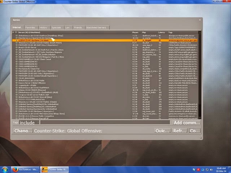Viewport: 231px width, 173px height.
Task: Click the Quic... refresh button
Action: (163, 130)
